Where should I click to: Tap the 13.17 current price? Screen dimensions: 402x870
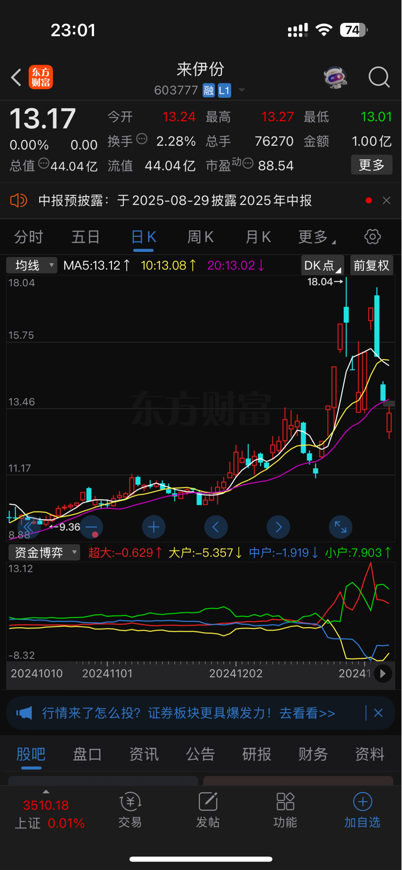pos(43,119)
